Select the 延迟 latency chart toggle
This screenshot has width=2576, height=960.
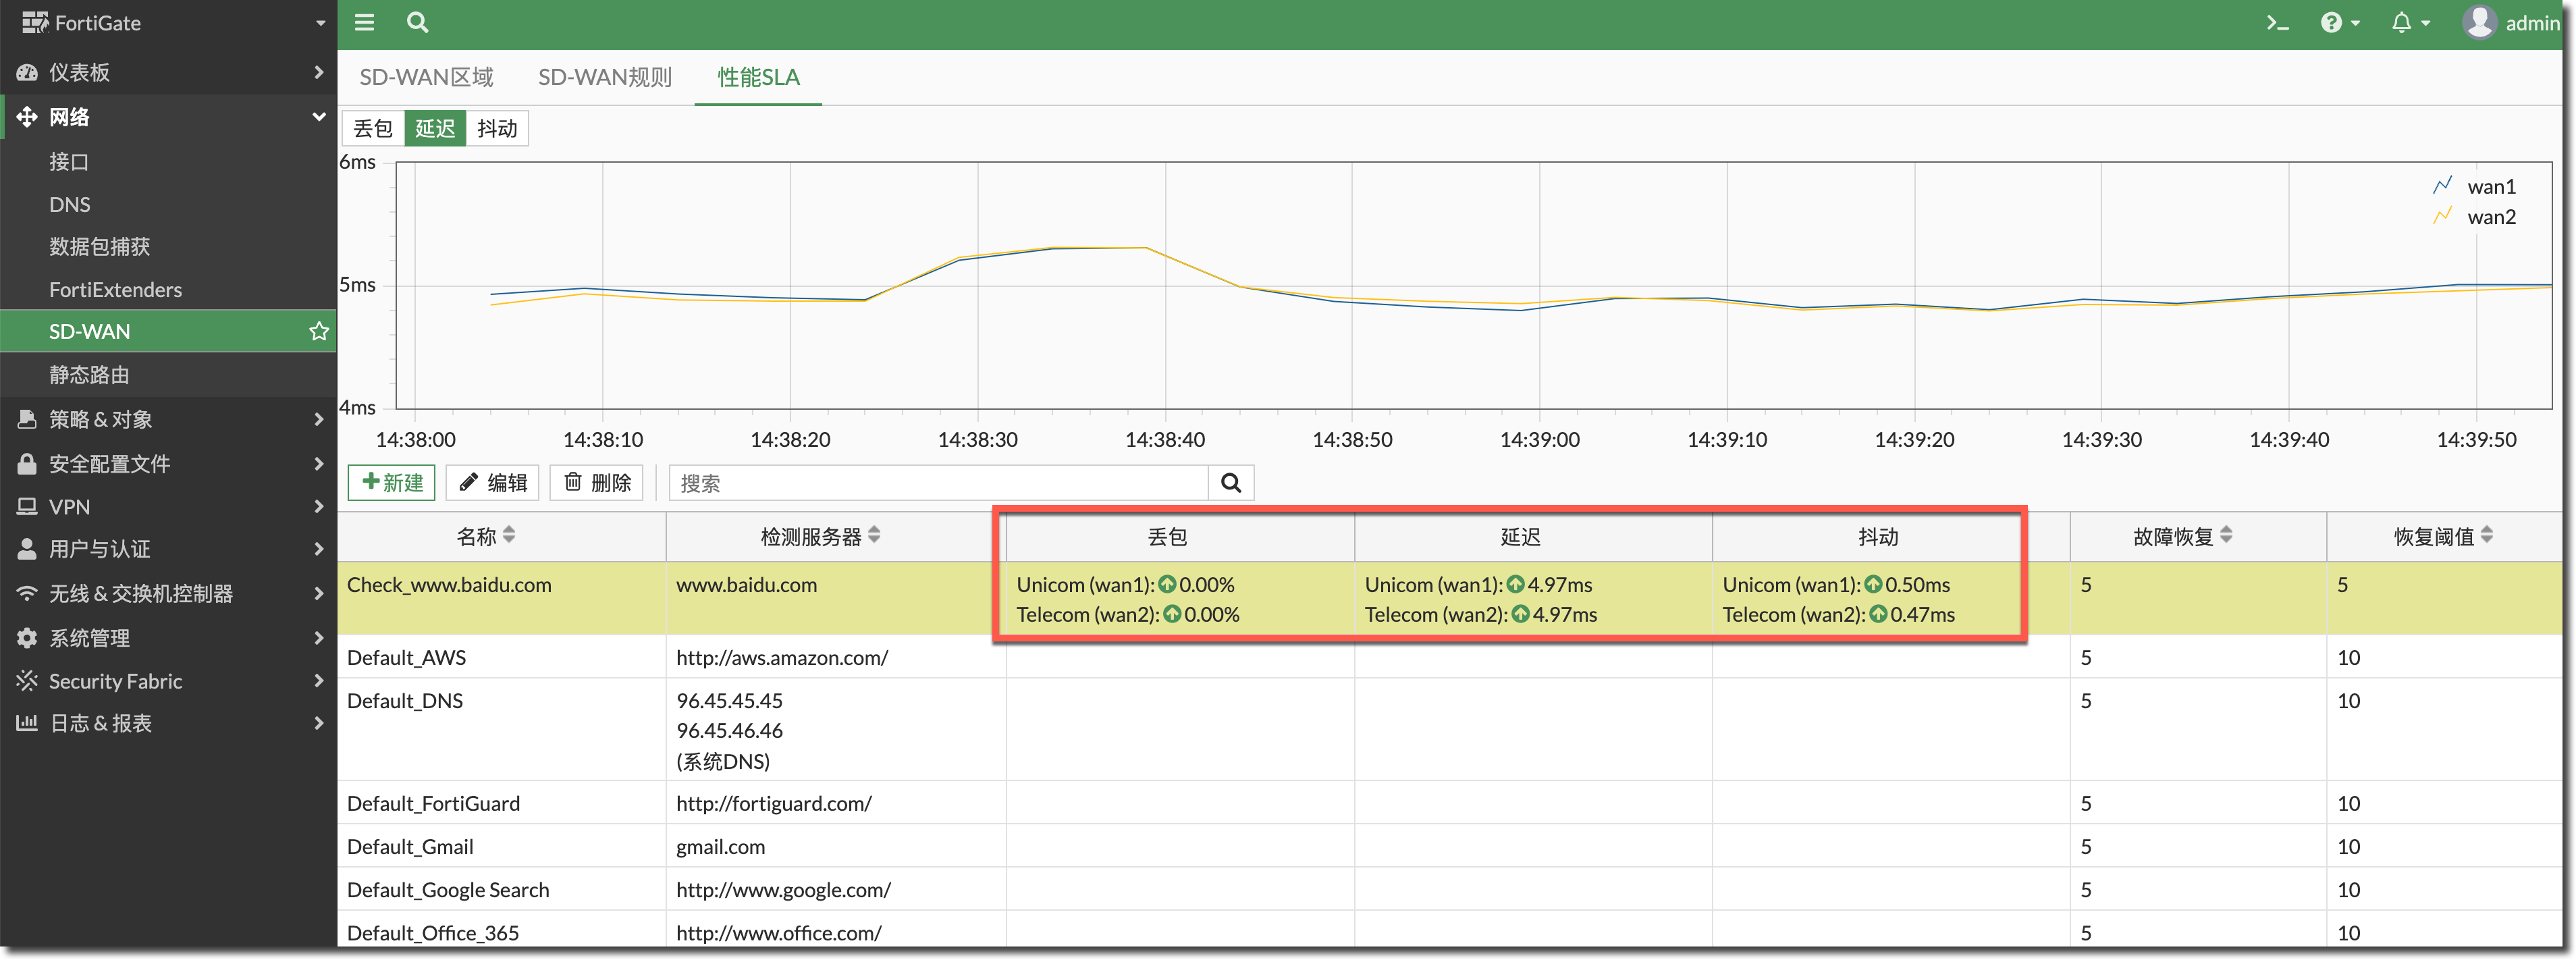435,128
